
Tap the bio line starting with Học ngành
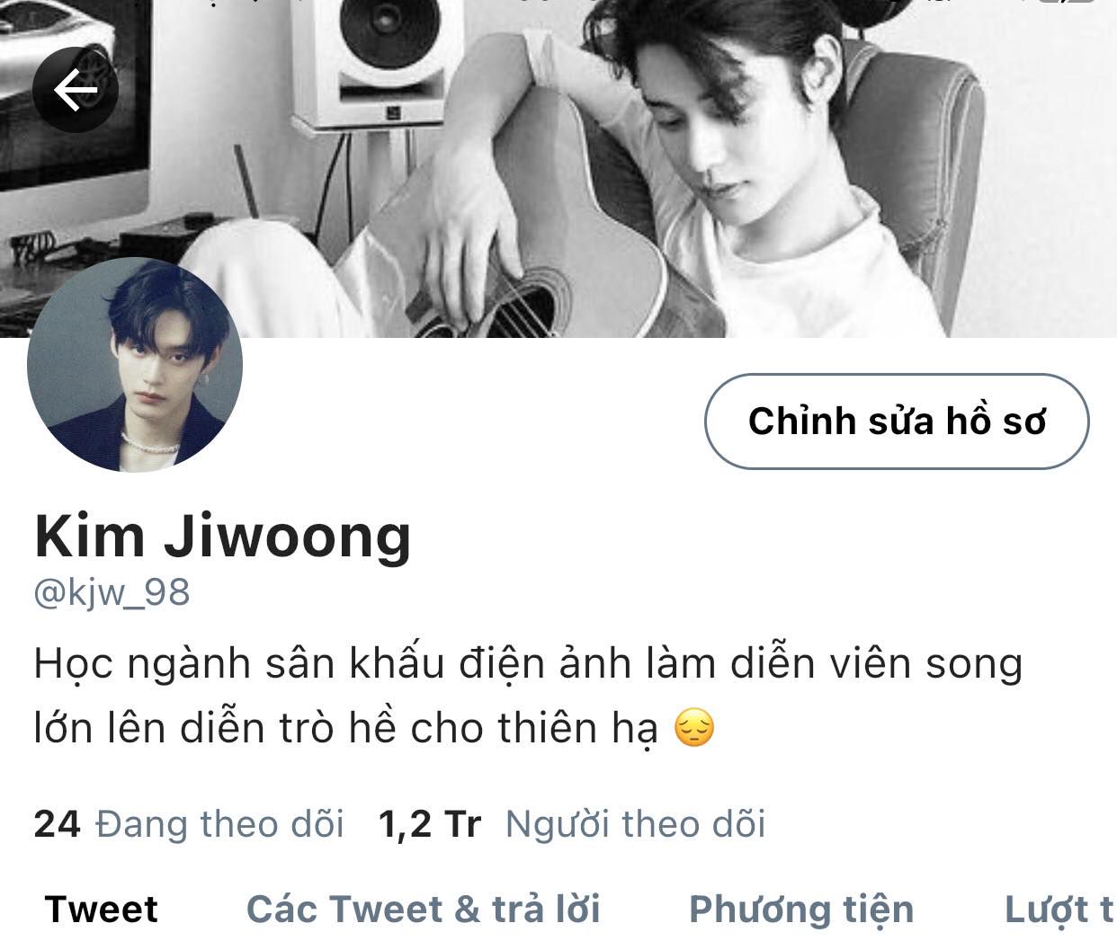(x=528, y=664)
